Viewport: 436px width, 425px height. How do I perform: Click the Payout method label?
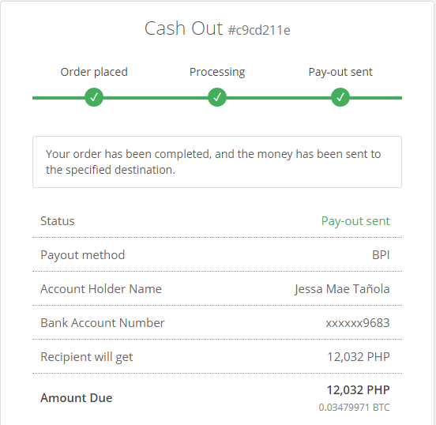(83, 255)
